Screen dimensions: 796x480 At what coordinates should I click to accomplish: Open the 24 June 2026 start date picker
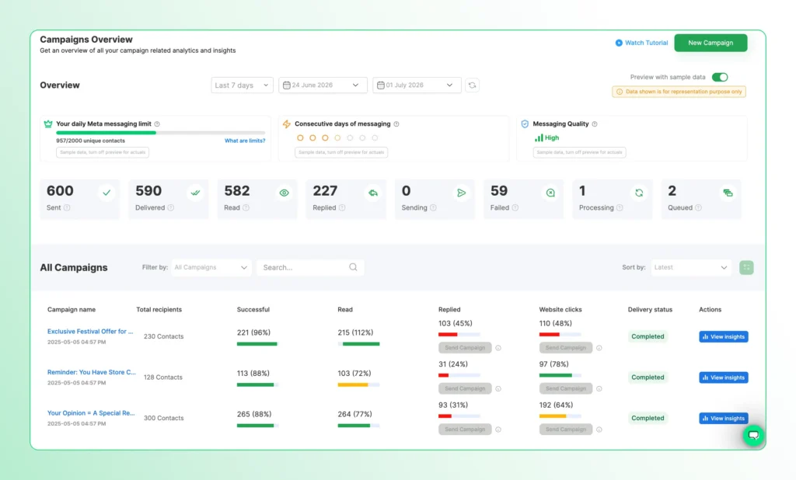click(x=322, y=85)
